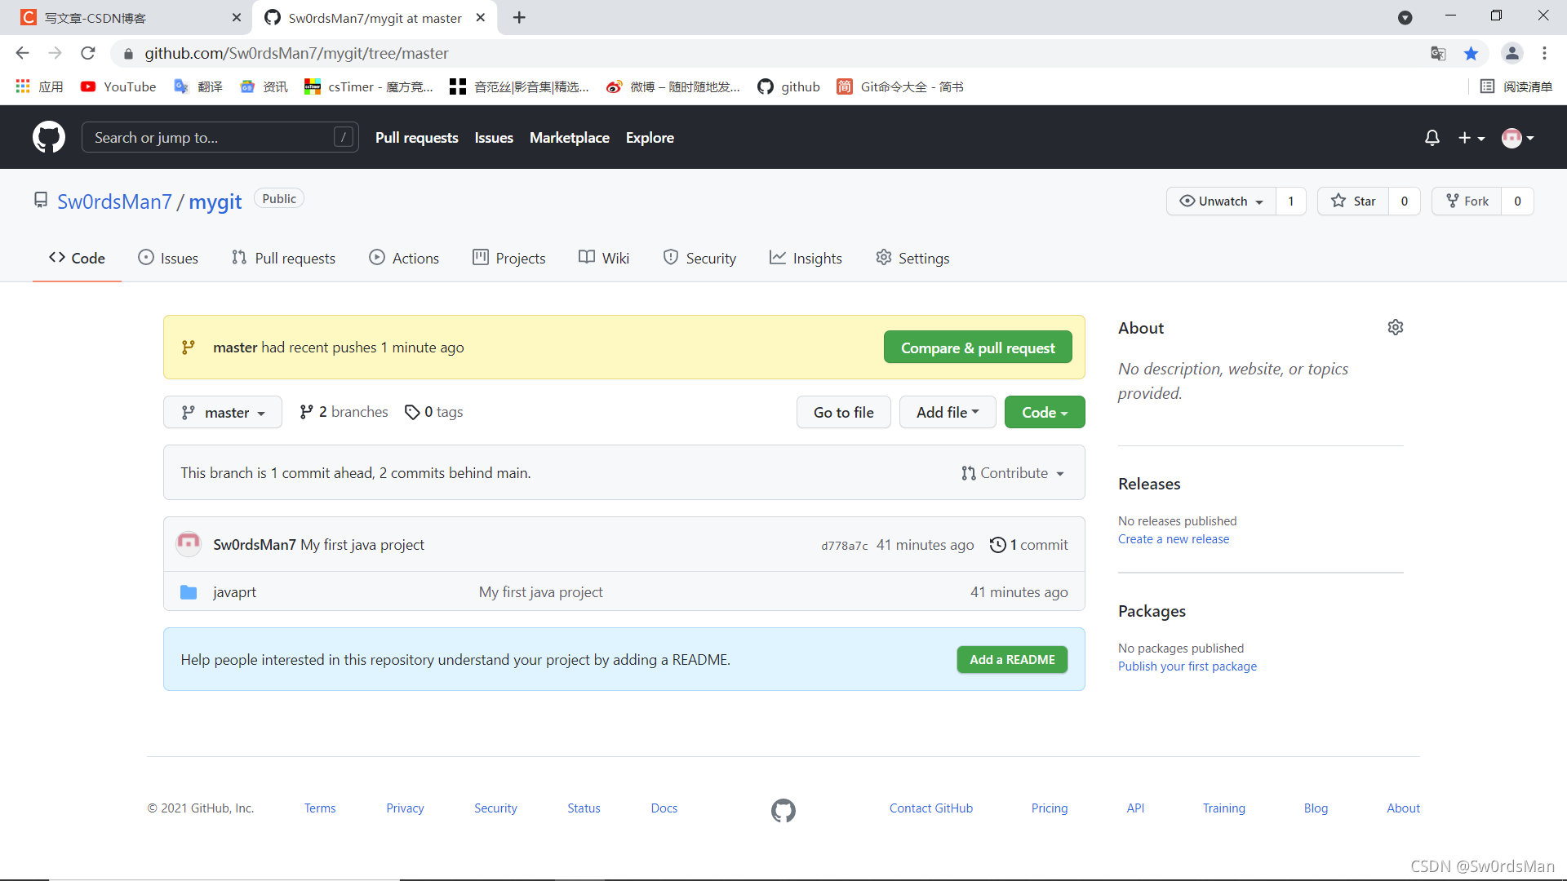Click the Fork button
Screen dimensions: 1567x881
[x=1467, y=201]
